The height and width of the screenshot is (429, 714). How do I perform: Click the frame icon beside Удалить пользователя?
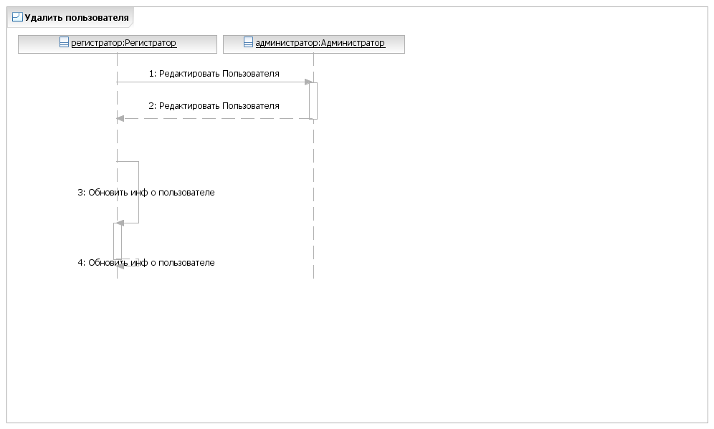point(17,17)
